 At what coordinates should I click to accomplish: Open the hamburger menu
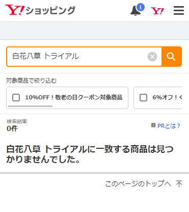coord(179,11)
